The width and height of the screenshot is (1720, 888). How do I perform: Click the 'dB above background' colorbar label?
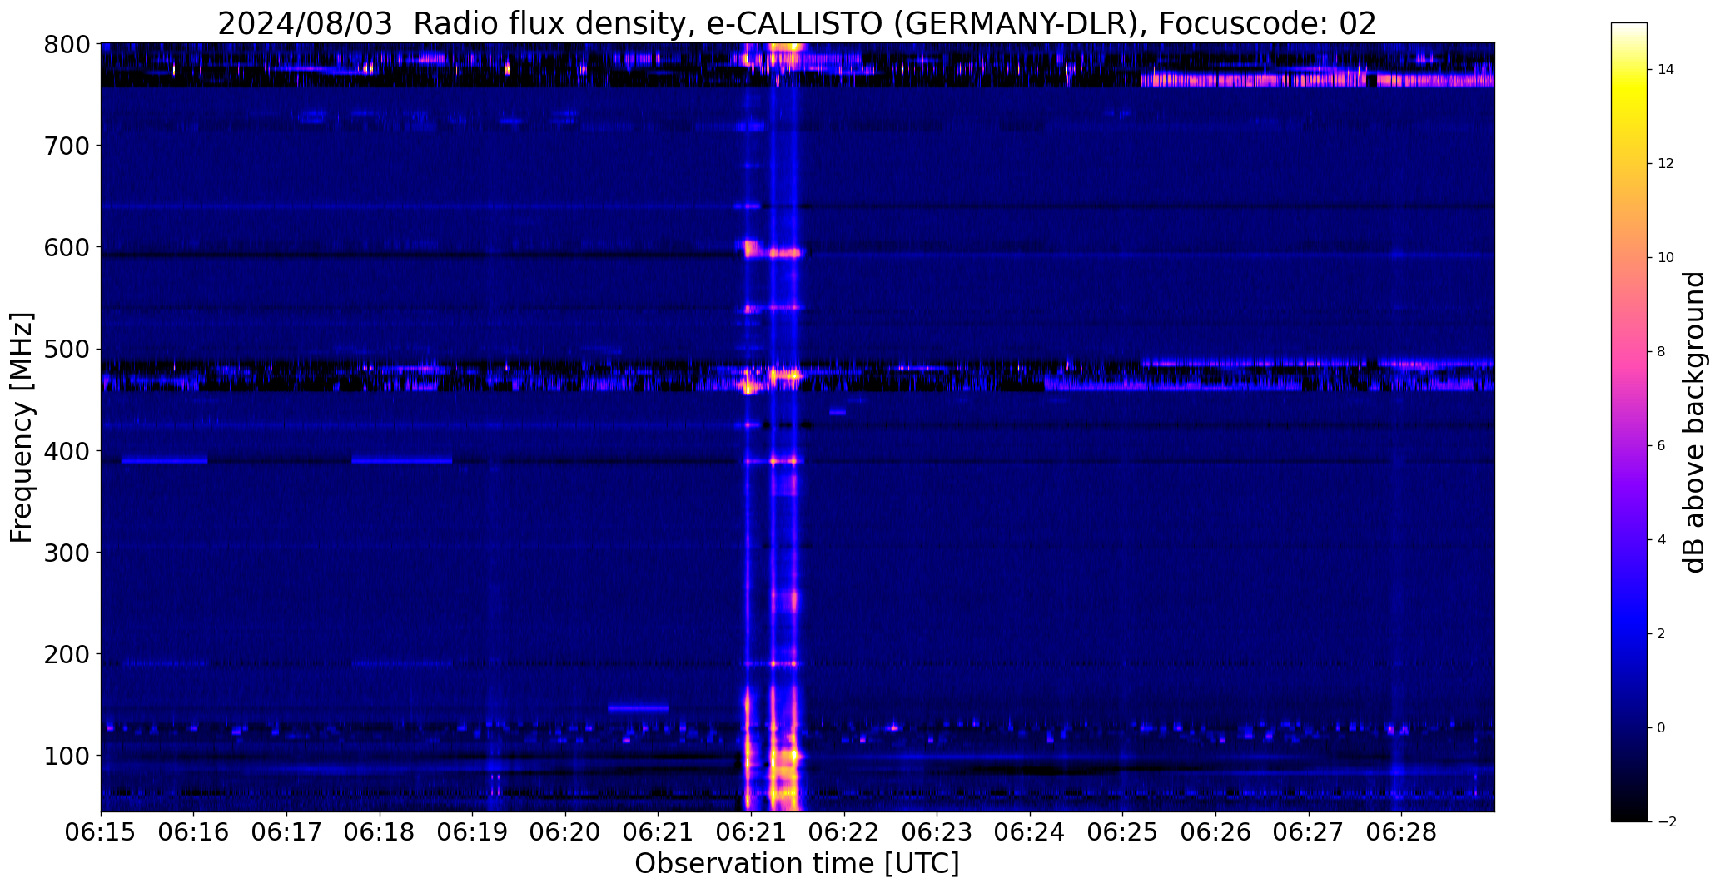pyautogui.click(x=1694, y=422)
